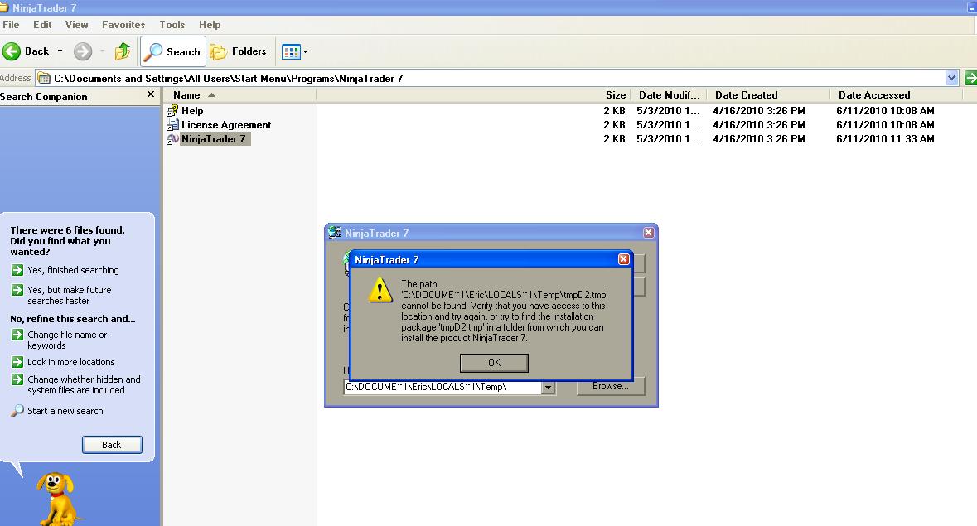Click the error message path text

pos(504,311)
